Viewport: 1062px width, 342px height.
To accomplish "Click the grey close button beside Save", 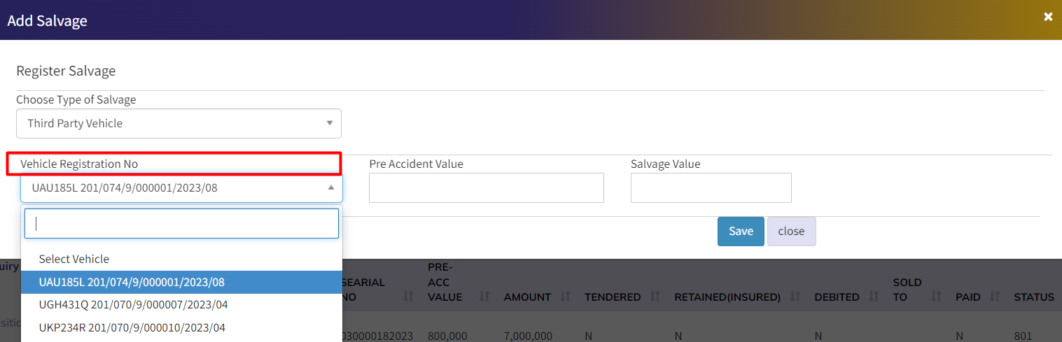I will coord(791,231).
